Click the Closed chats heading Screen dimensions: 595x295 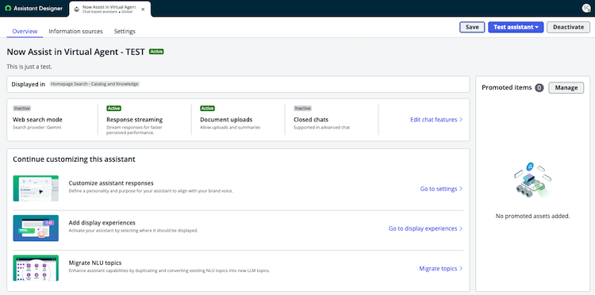click(311, 120)
